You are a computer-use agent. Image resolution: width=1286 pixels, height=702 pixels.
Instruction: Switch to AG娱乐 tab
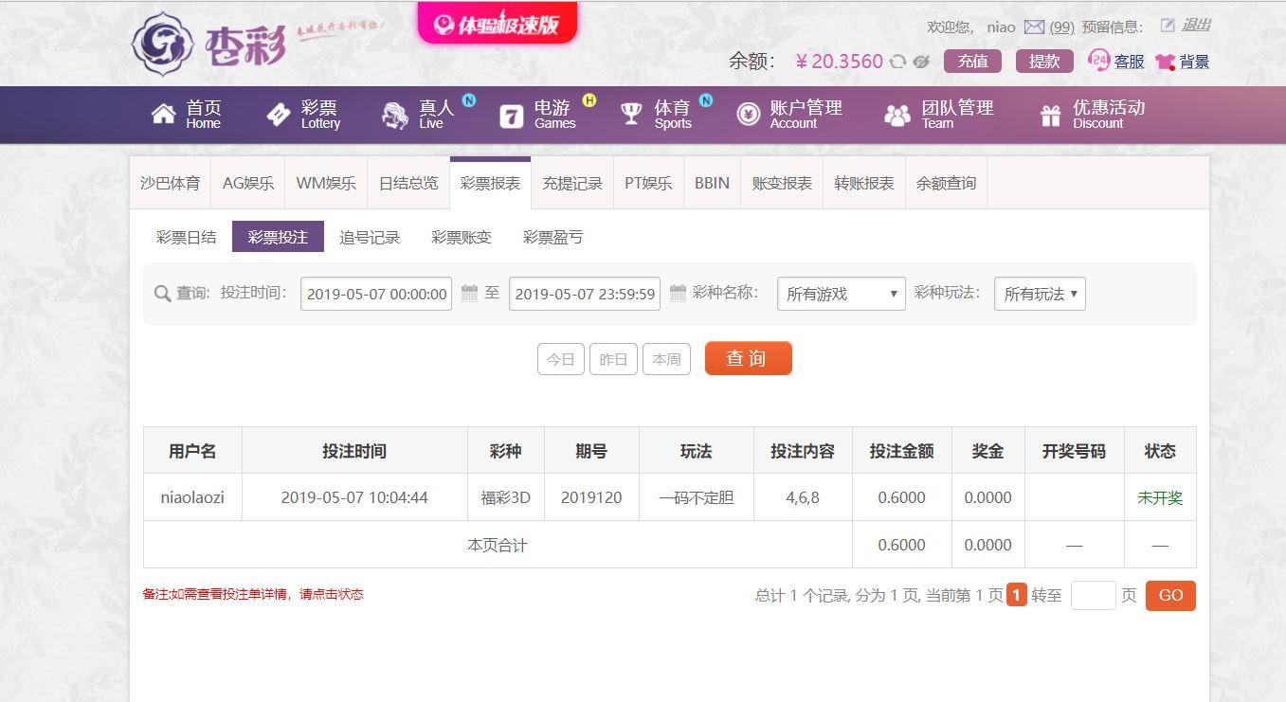pos(248,183)
